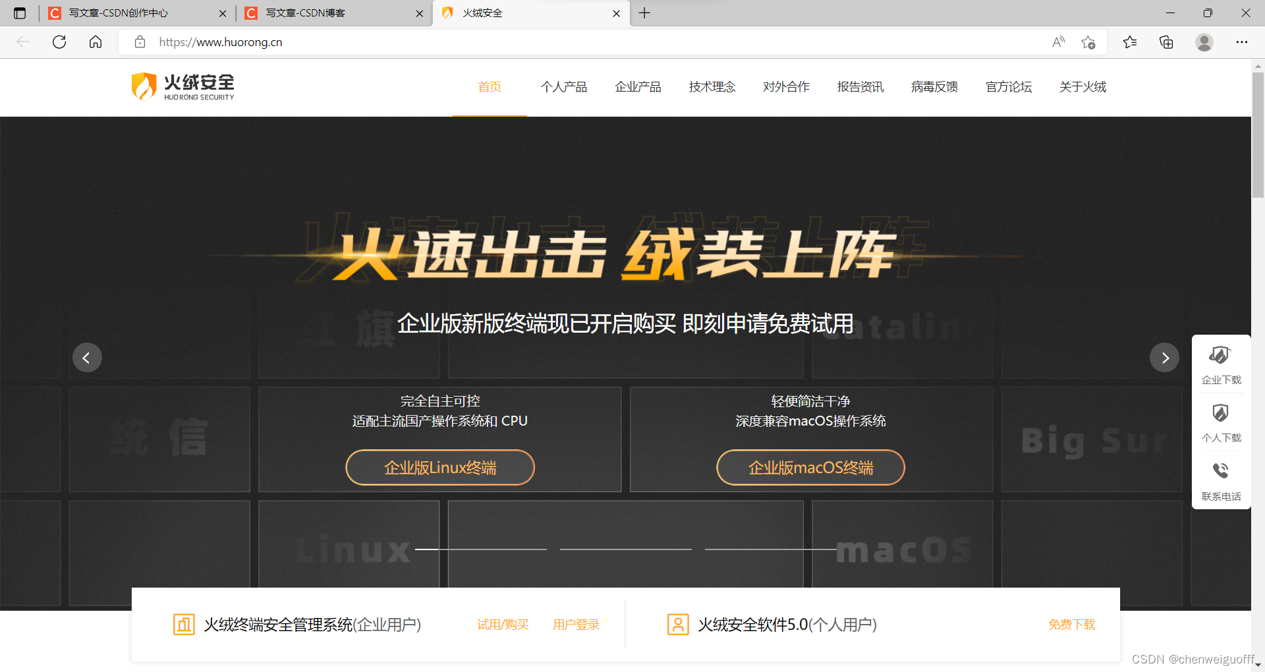Click the 联系电话 phone icon

[1220, 470]
